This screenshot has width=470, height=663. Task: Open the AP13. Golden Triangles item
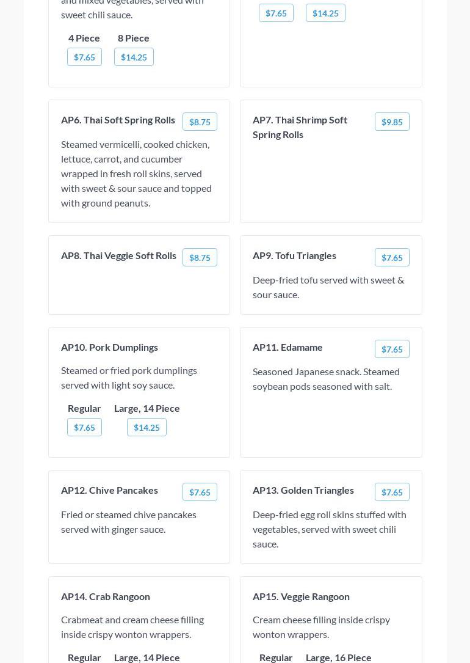(303, 490)
